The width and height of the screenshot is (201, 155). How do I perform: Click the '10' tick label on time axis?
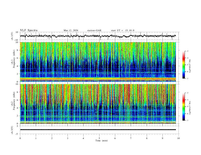coord(178,138)
